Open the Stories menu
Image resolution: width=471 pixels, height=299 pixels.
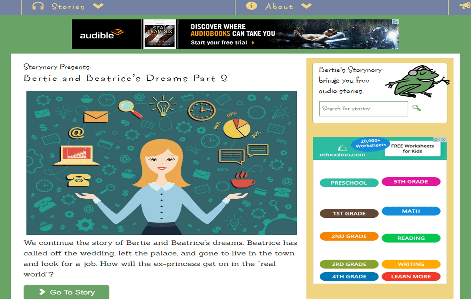(x=68, y=7)
